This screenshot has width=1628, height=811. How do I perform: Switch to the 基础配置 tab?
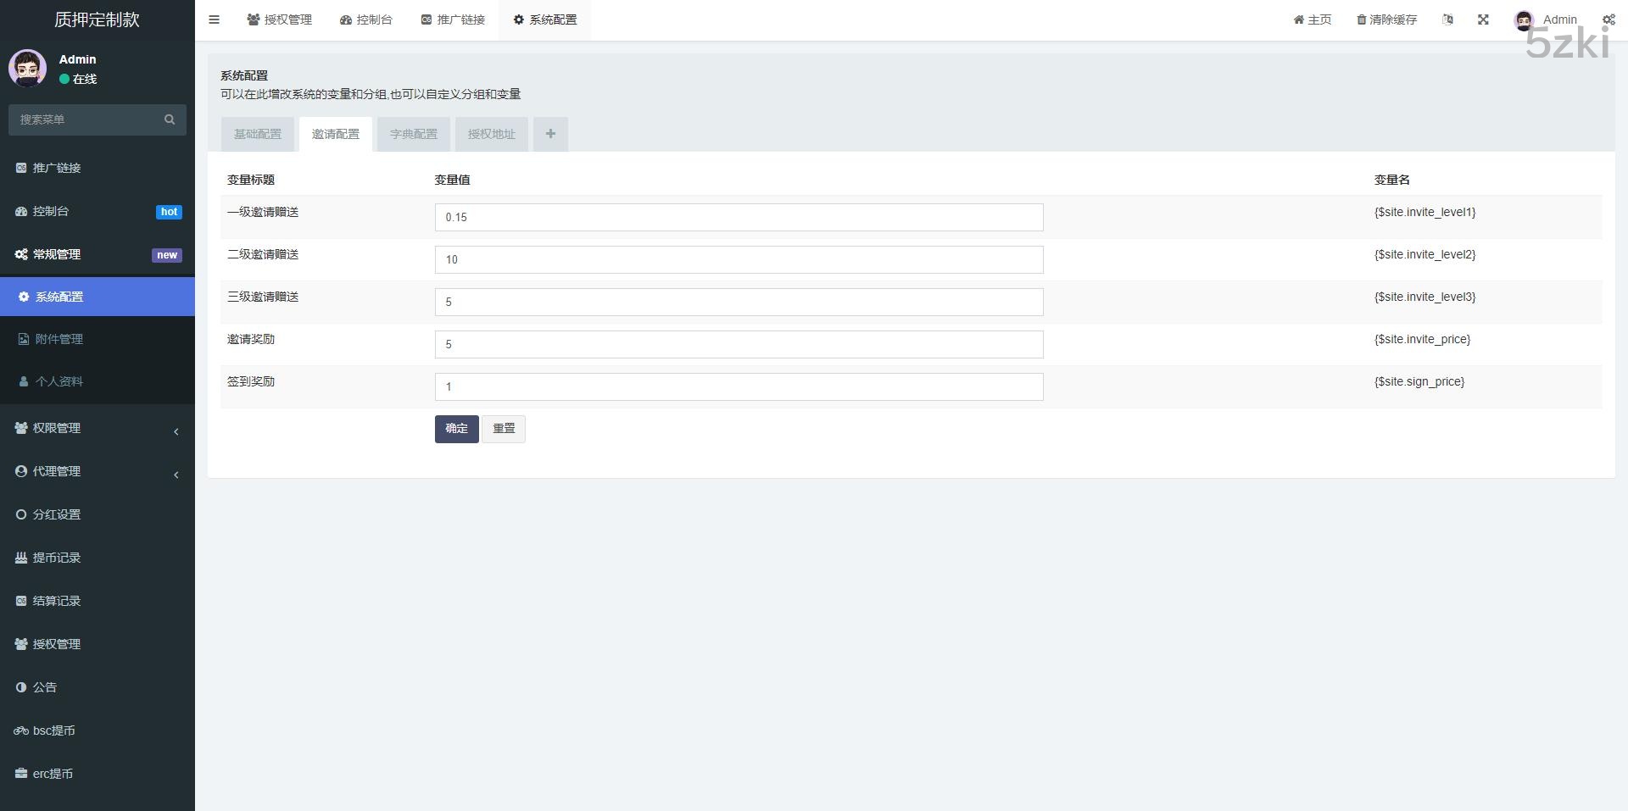coord(258,134)
